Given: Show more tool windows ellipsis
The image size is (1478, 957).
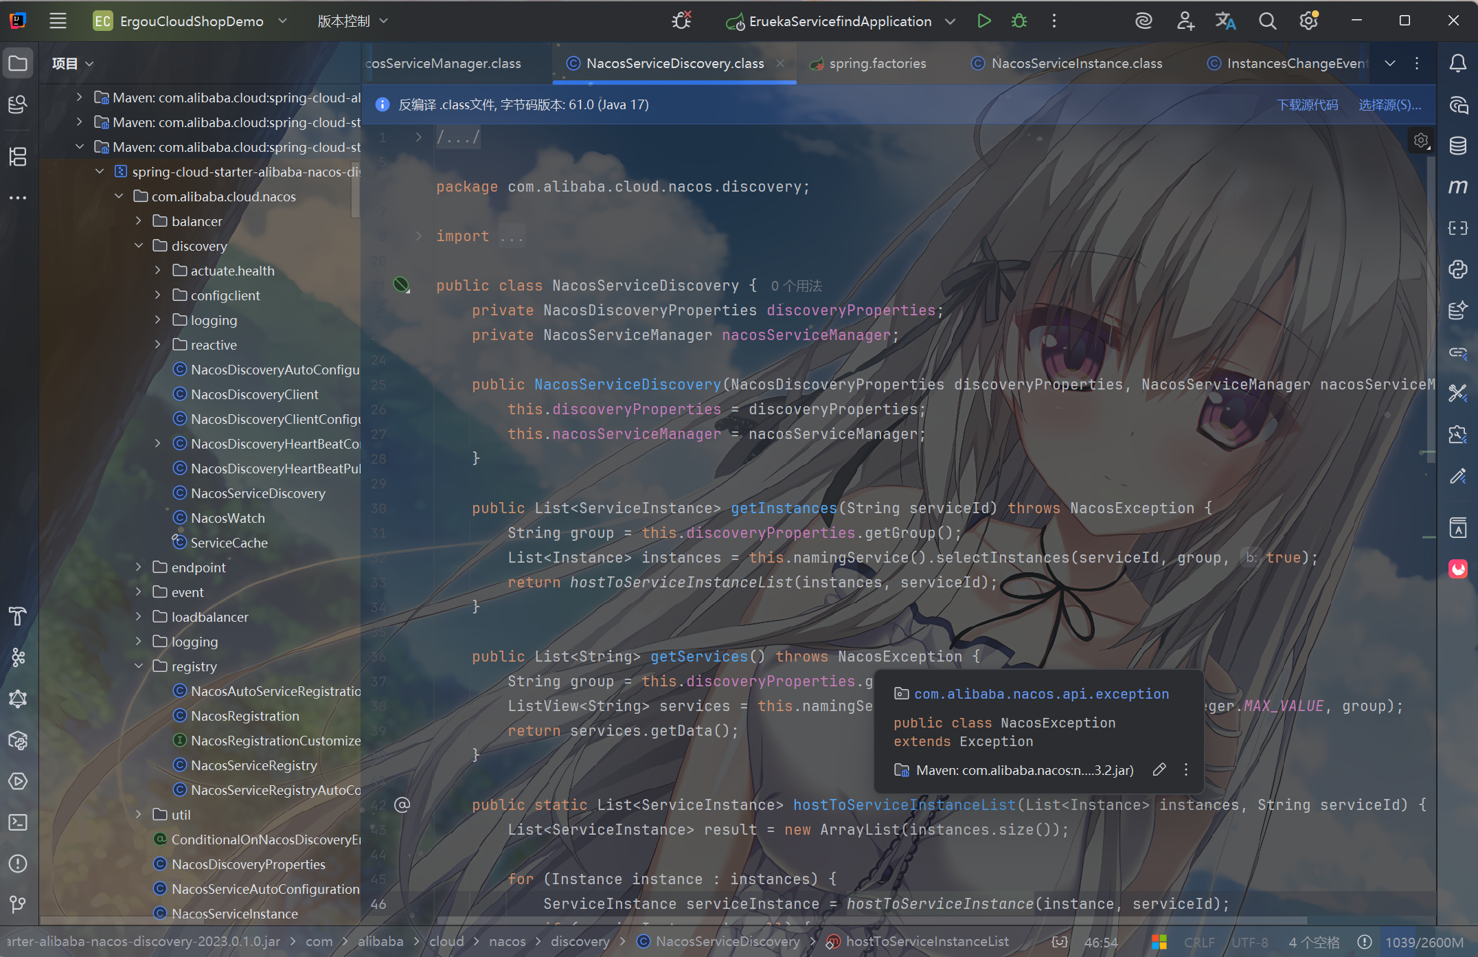Looking at the screenshot, I should pos(18,198).
